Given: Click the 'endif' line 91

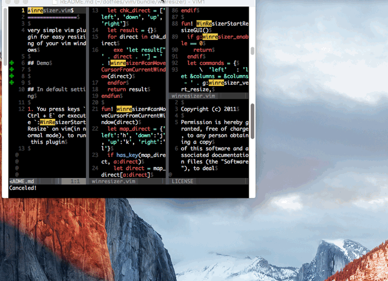Looking at the screenshot, I should pos(196,56).
